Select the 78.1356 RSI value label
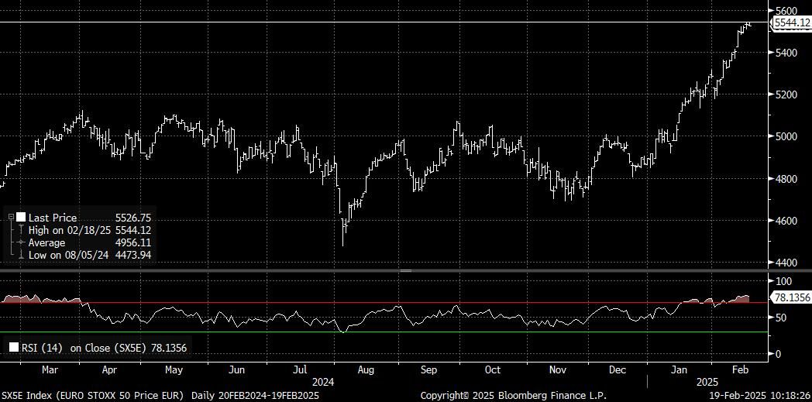Screen dimensions: 812x402 tap(791, 297)
